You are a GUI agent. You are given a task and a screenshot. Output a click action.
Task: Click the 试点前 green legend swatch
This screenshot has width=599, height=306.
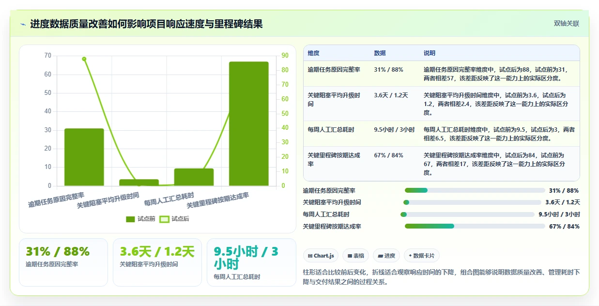130,219
